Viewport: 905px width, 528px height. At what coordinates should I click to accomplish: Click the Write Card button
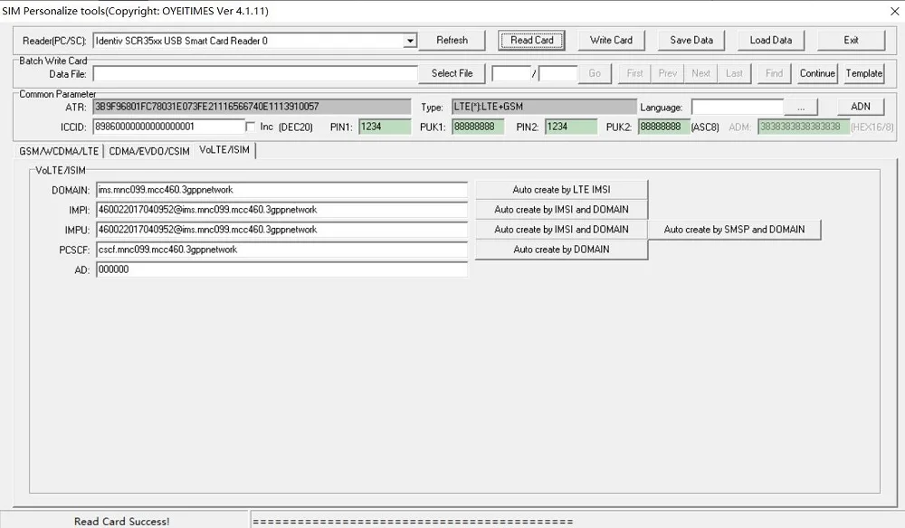tap(611, 41)
